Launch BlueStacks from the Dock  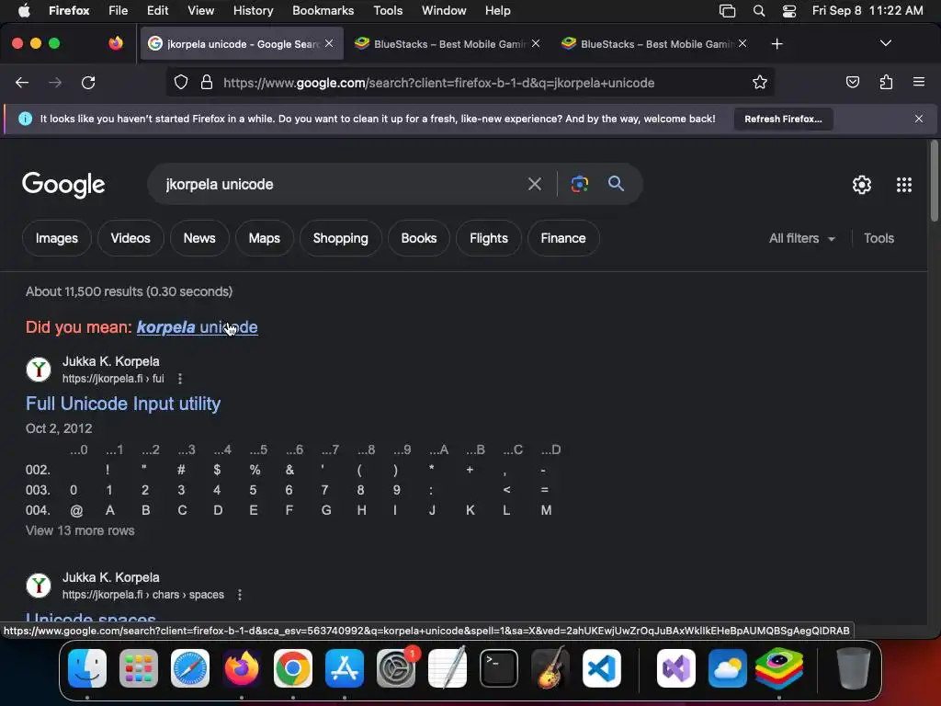[x=779, y=668]
